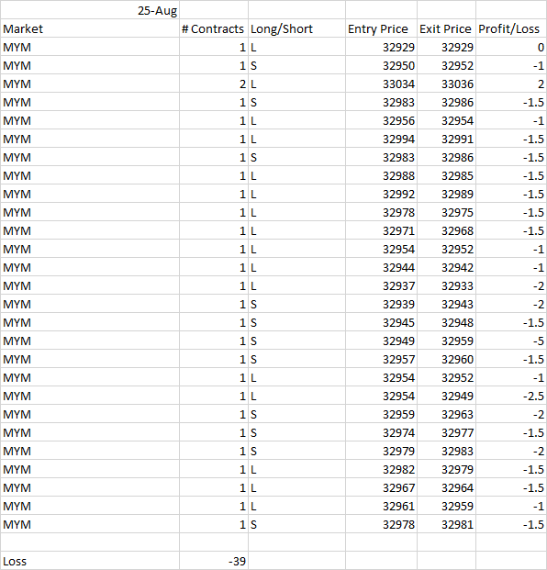Image resolution: width=547 pixels, height=570 pixels.
Task: Click the Loss label cell
Action: [x=90, y=561]
